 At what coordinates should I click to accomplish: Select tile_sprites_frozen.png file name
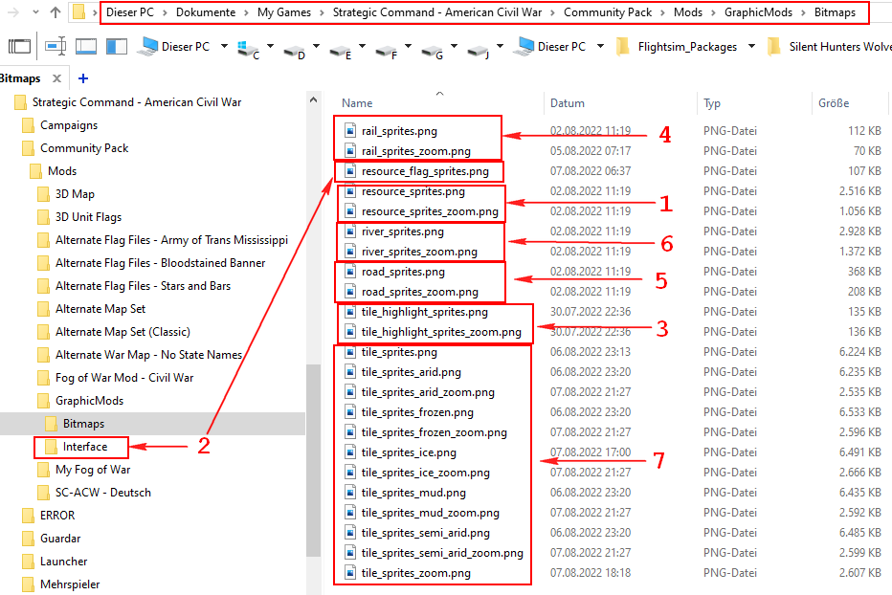tap(417, 412)
